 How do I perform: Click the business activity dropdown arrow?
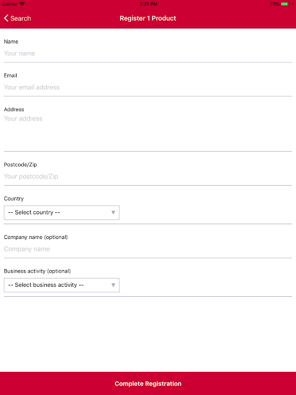coord(113,285)
